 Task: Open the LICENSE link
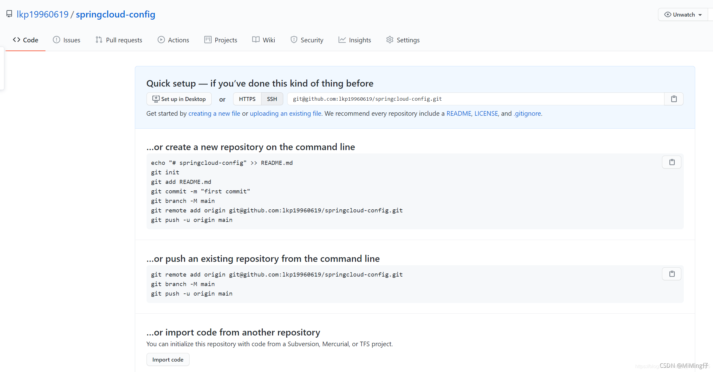(486, 114)
